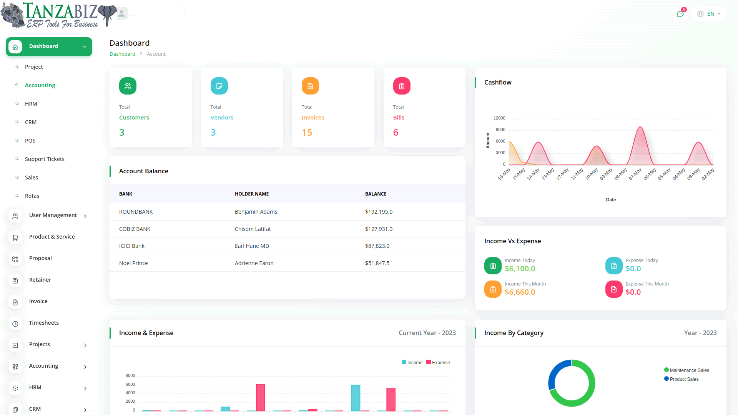
Task: Click the Total Bills clipboard icon
Action: point(401,86)
